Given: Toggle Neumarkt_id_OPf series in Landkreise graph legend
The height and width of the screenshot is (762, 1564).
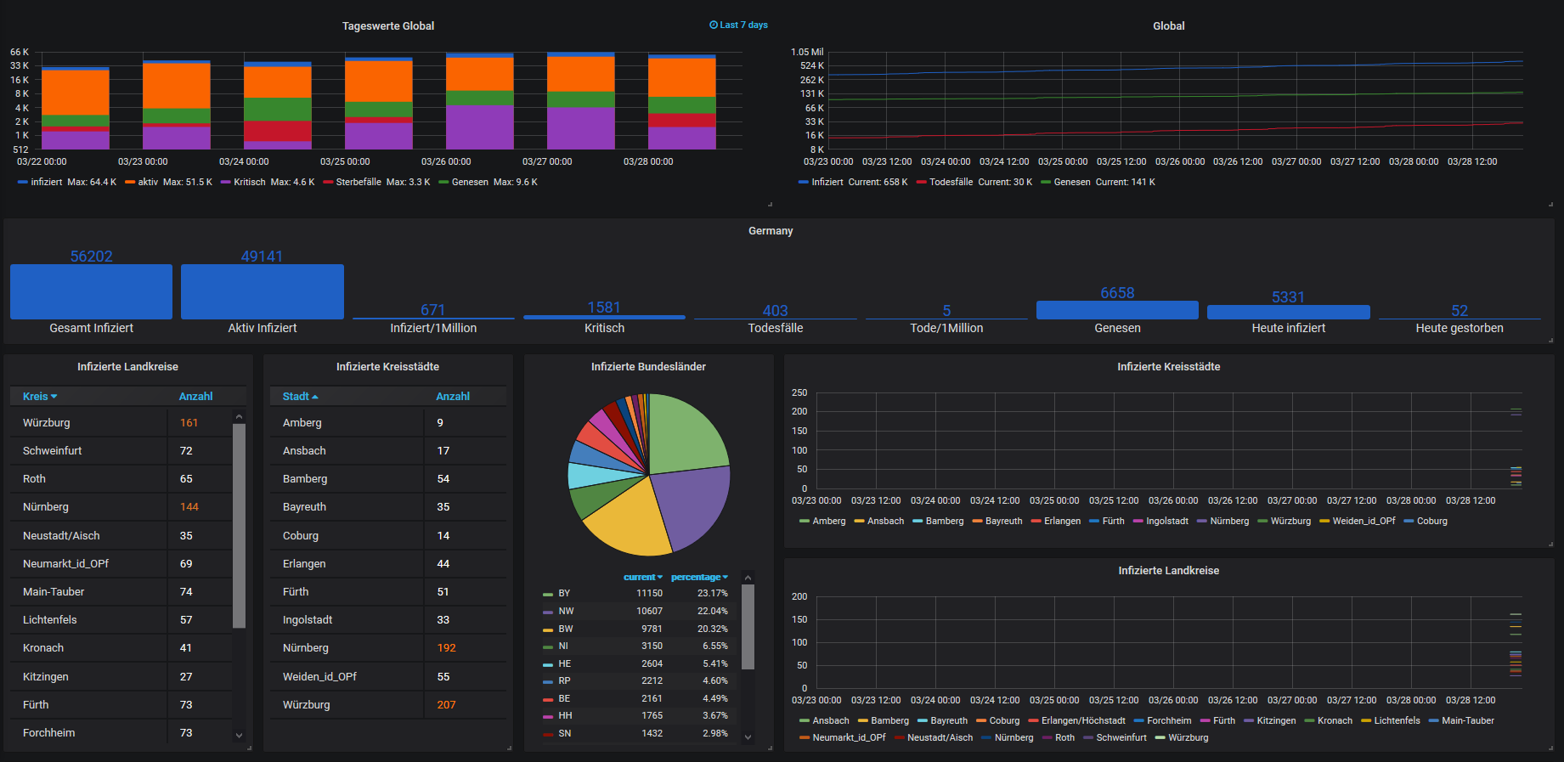Looking at the screenshot, I should coord(849,737).
